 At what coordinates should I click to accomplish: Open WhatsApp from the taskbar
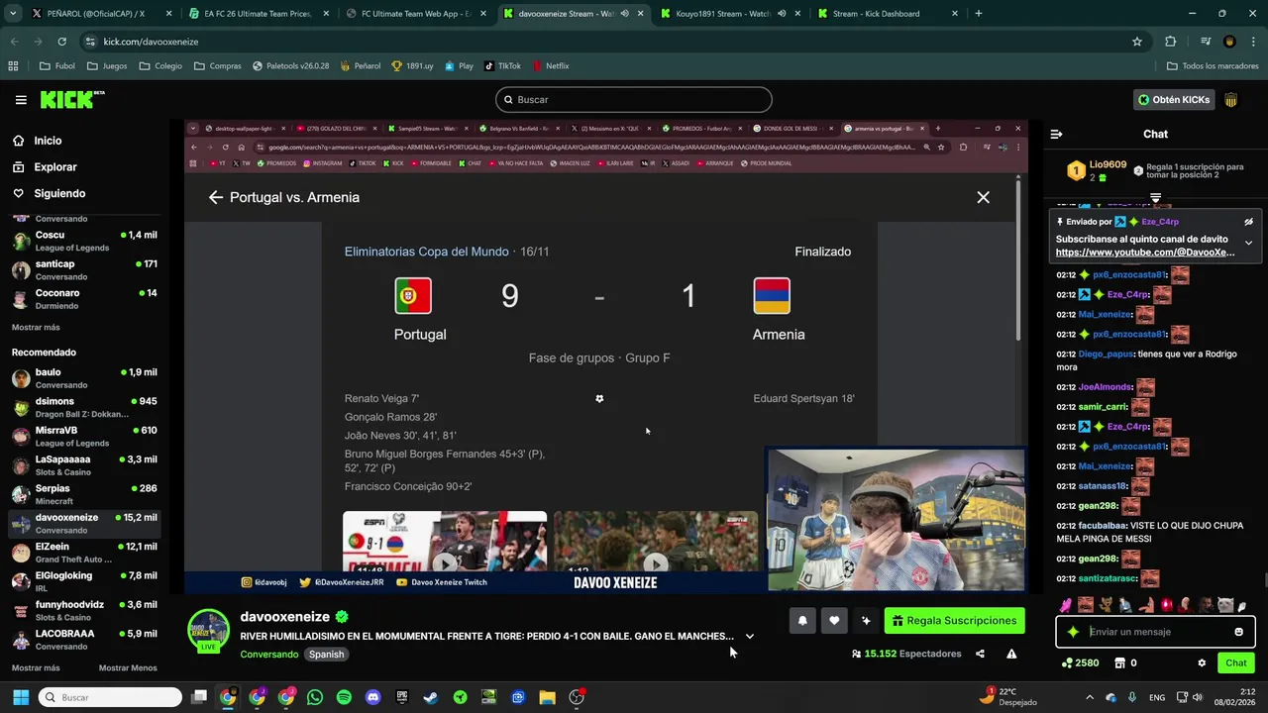(315, 697)
